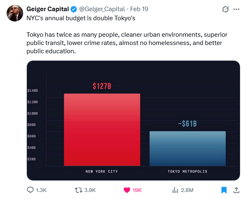Click the blue verified badge
Screen dimensions: 247x199
[x=74, y=9]
